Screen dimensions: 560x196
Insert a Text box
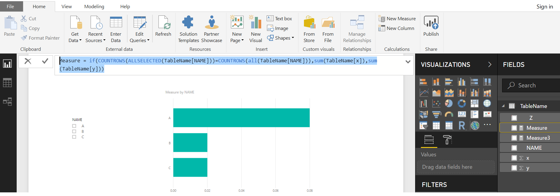coord(279,18)
